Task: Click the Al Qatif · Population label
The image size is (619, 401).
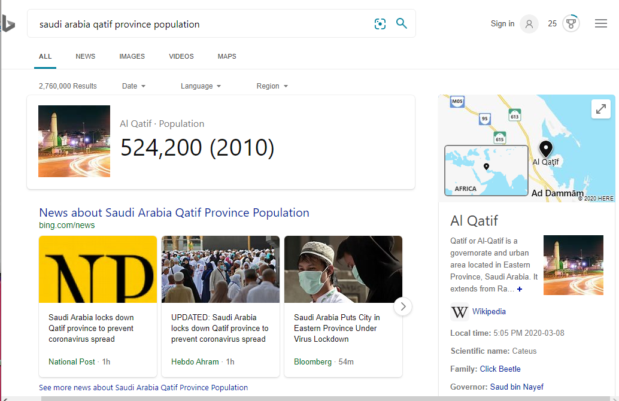Action: point(162,124)
